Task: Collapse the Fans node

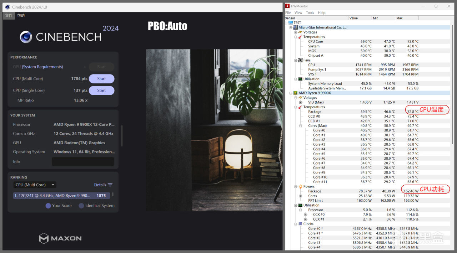Action: coord(296,60)
